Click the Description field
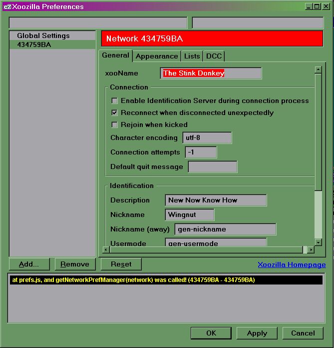The image size is (334, 348). (216, 200)
